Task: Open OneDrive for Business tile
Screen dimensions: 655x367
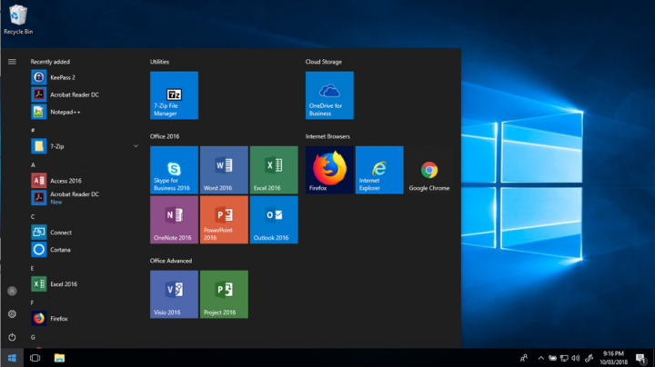Action: (329, 95)
